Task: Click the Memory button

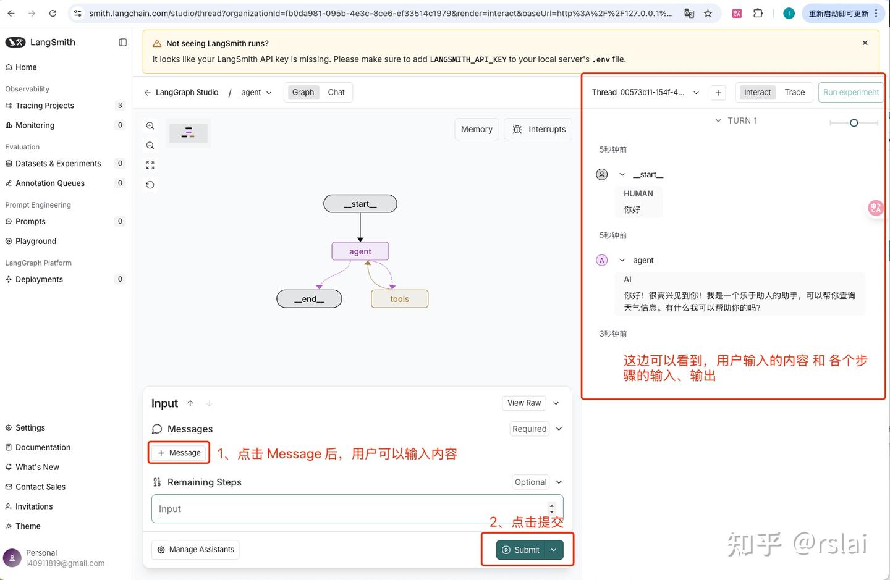Action: click(x=477, y=129)
